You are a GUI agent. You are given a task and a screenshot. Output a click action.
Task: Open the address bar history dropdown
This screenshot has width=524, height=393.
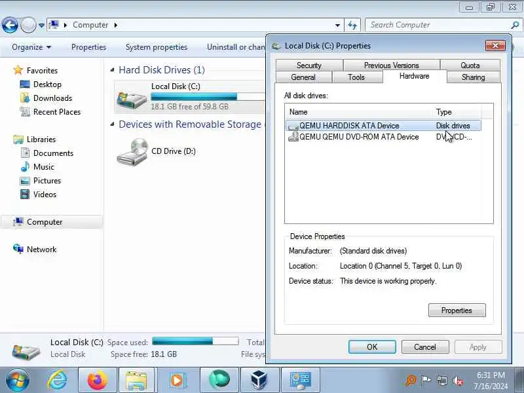coord(337,26)
